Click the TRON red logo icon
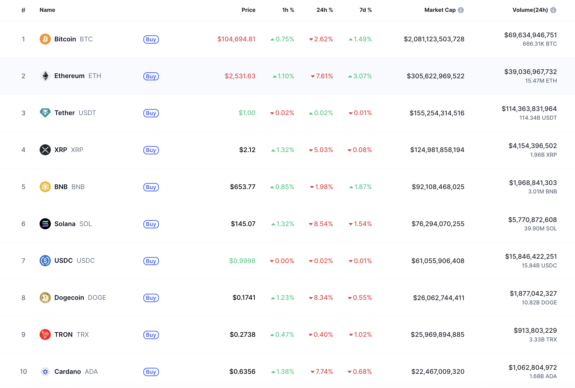This screenshot has height=388, width=575. tap(45, 335)
